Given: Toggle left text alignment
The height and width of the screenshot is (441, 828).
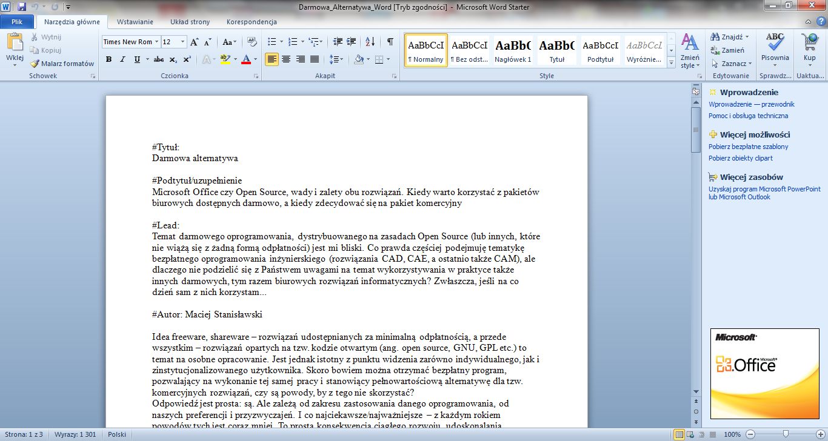Looking at the screenshot, I should click(x=272, y=59).
